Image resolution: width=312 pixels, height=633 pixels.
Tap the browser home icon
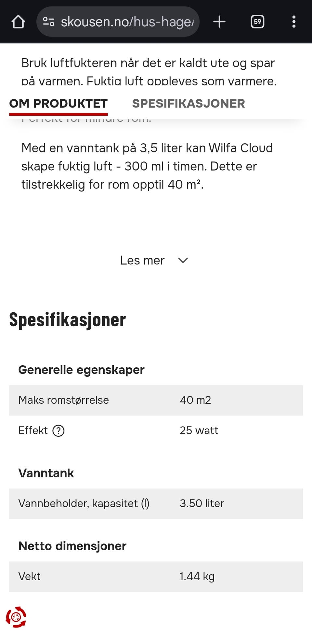coord(19,21)
